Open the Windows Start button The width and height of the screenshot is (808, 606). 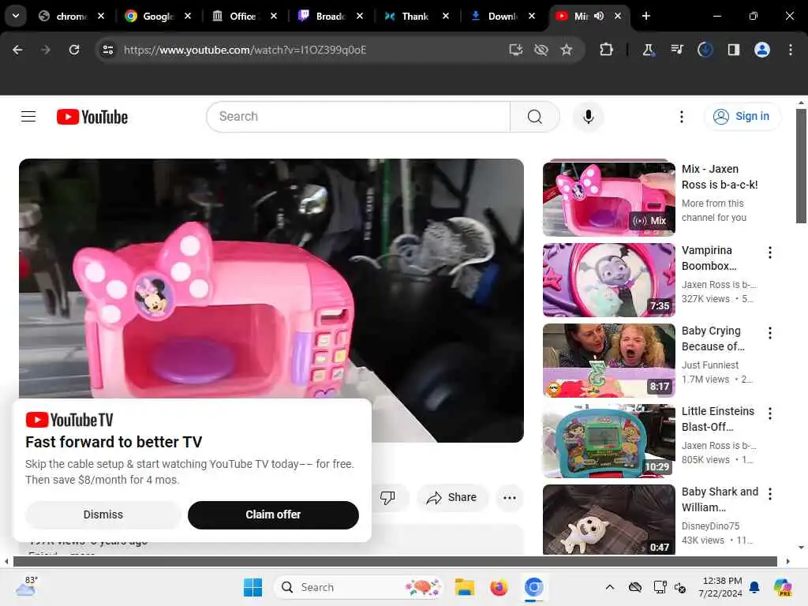(252, 587)
